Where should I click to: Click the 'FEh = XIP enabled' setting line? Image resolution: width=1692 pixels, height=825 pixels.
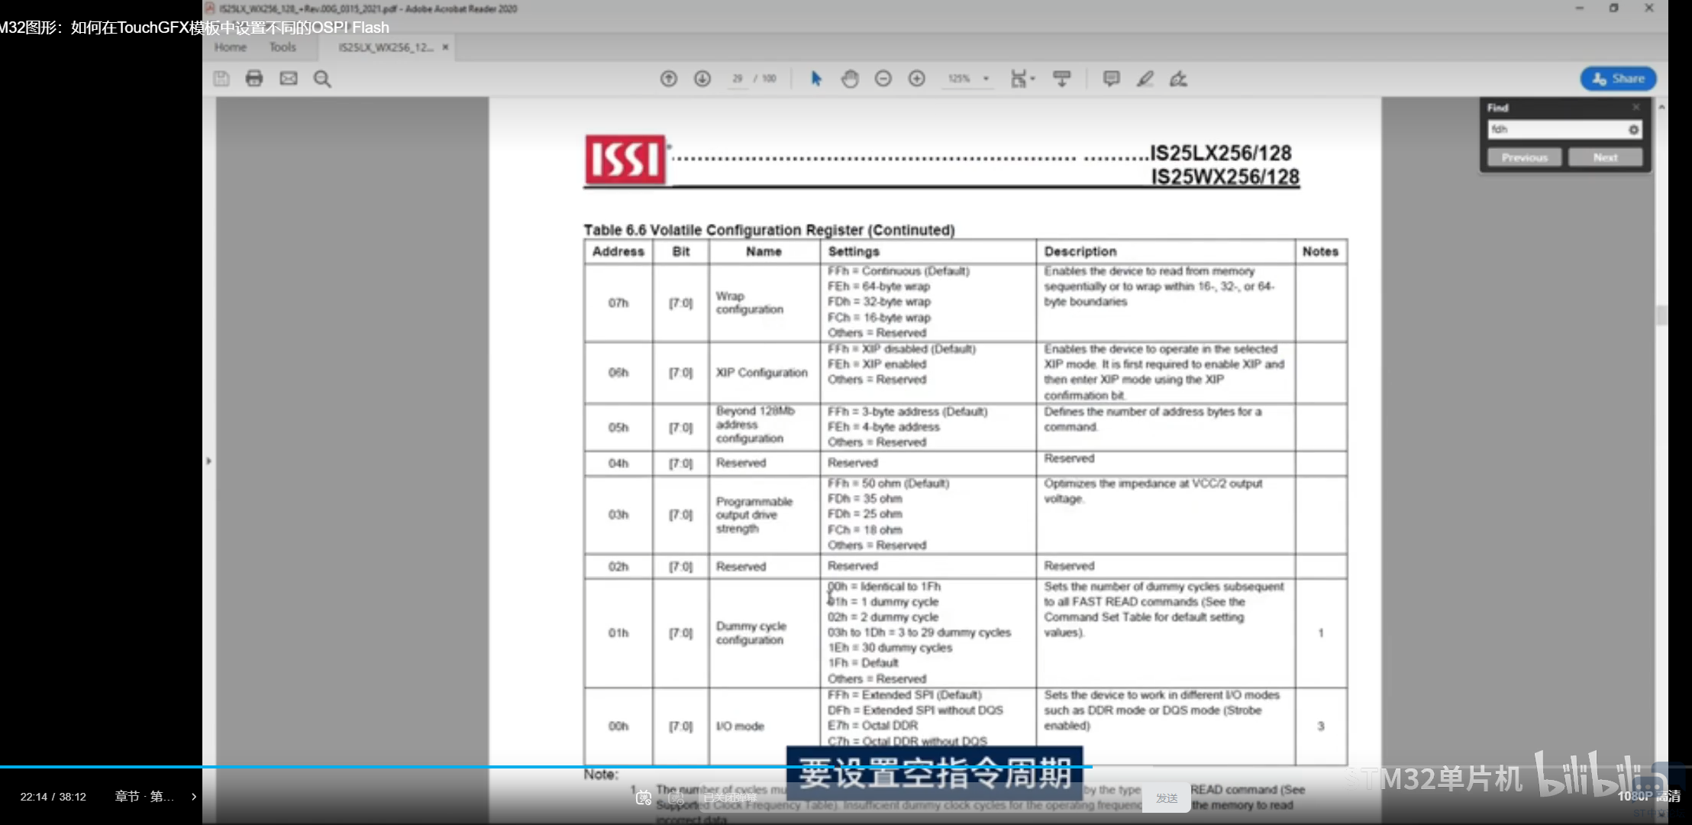(x=877, y=364)
